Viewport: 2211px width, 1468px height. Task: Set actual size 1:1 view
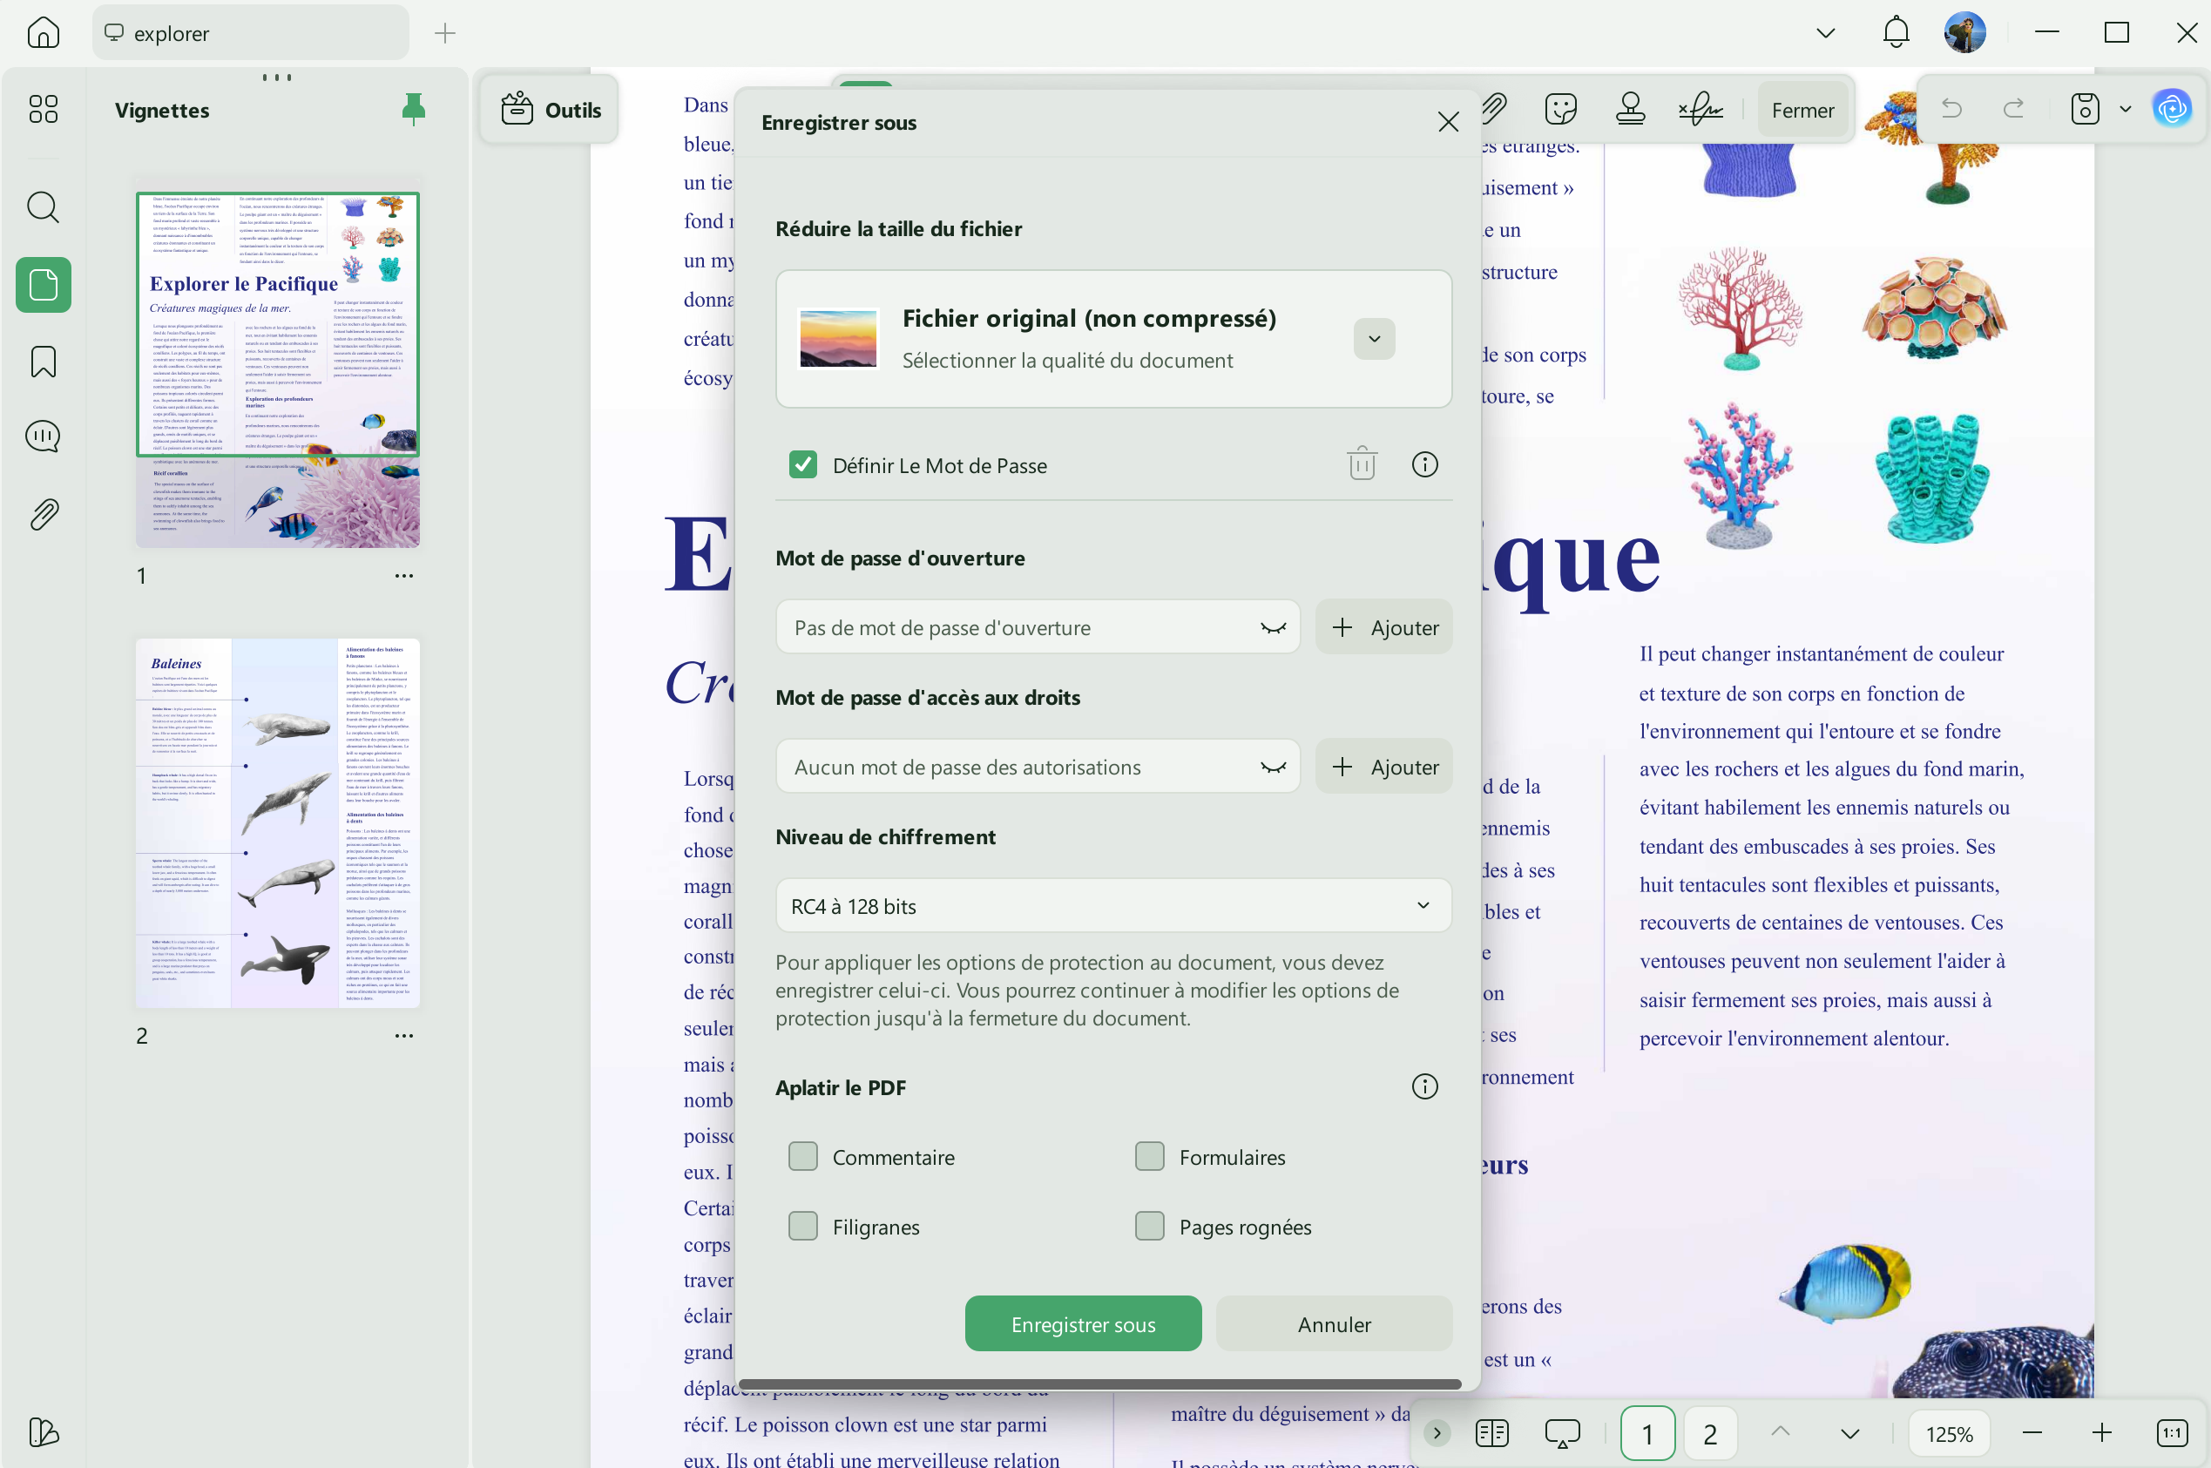[2172, 1432]
